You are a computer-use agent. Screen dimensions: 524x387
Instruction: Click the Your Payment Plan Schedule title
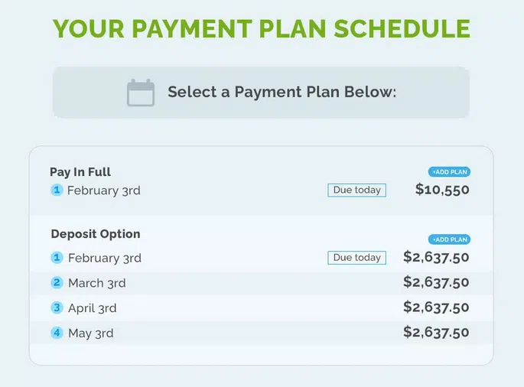pos(262,28)
